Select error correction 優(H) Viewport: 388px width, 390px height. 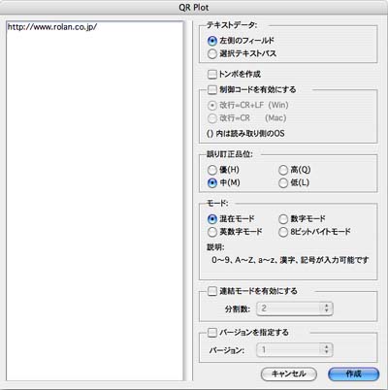(212, 170)
